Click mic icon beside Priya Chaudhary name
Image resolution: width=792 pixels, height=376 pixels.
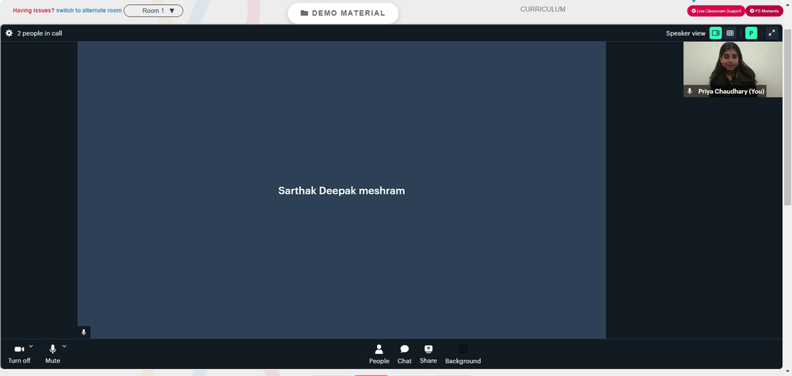tap(690, 91)
